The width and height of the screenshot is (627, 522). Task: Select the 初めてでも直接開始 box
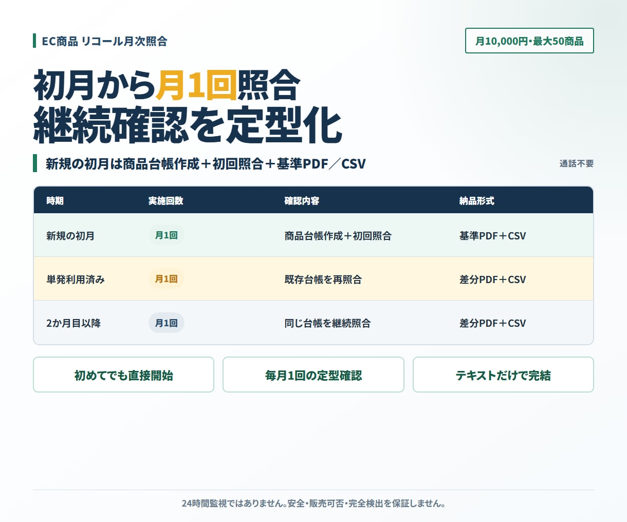coord(123,375)
